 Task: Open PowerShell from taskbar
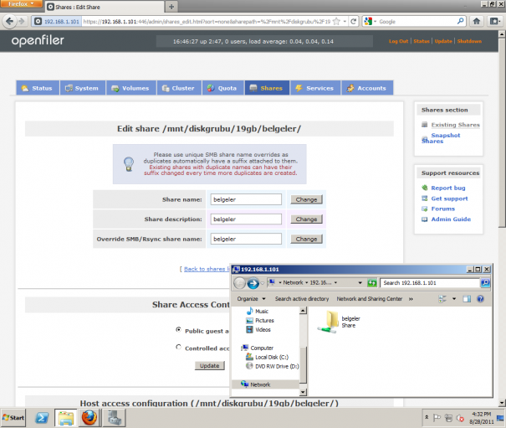[x=42, y=418]
